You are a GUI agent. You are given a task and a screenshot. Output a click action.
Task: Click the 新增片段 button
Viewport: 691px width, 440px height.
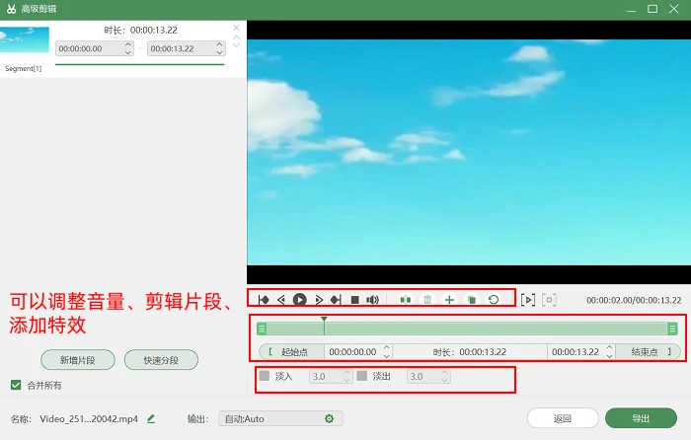point(78,360)
